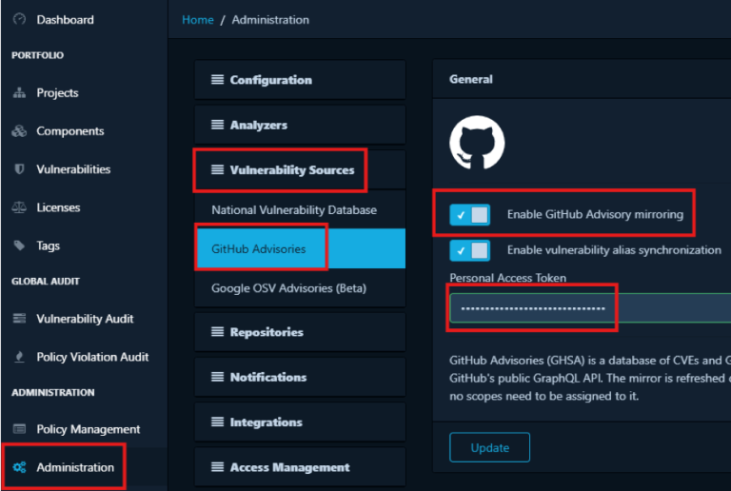The width and height of the screenshot is (731, 491).
Task: Click the Projects sitemap icon
Action: 19,93
